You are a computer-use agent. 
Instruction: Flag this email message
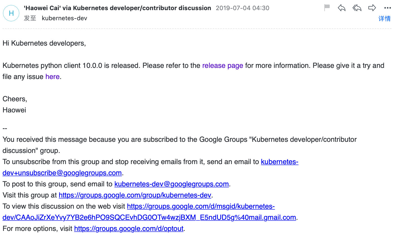(x=327, y=8)
